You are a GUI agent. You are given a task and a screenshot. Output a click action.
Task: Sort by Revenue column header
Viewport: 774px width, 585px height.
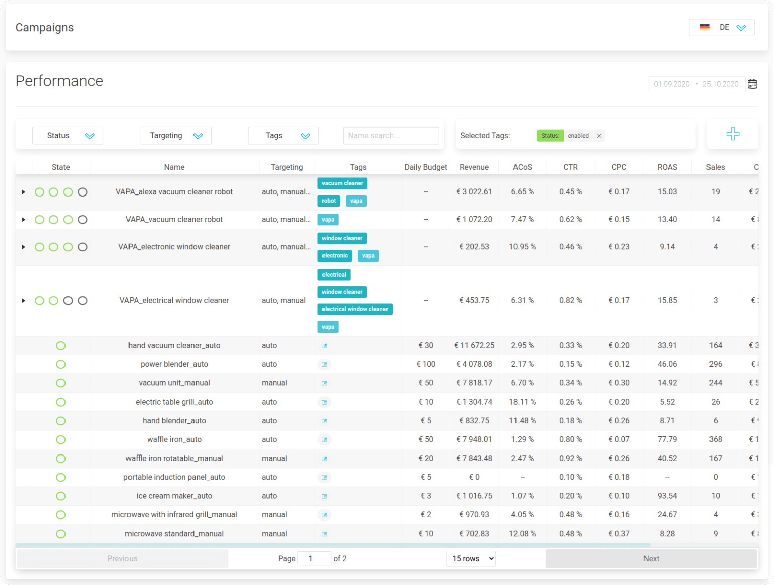(x=474, y=167)
